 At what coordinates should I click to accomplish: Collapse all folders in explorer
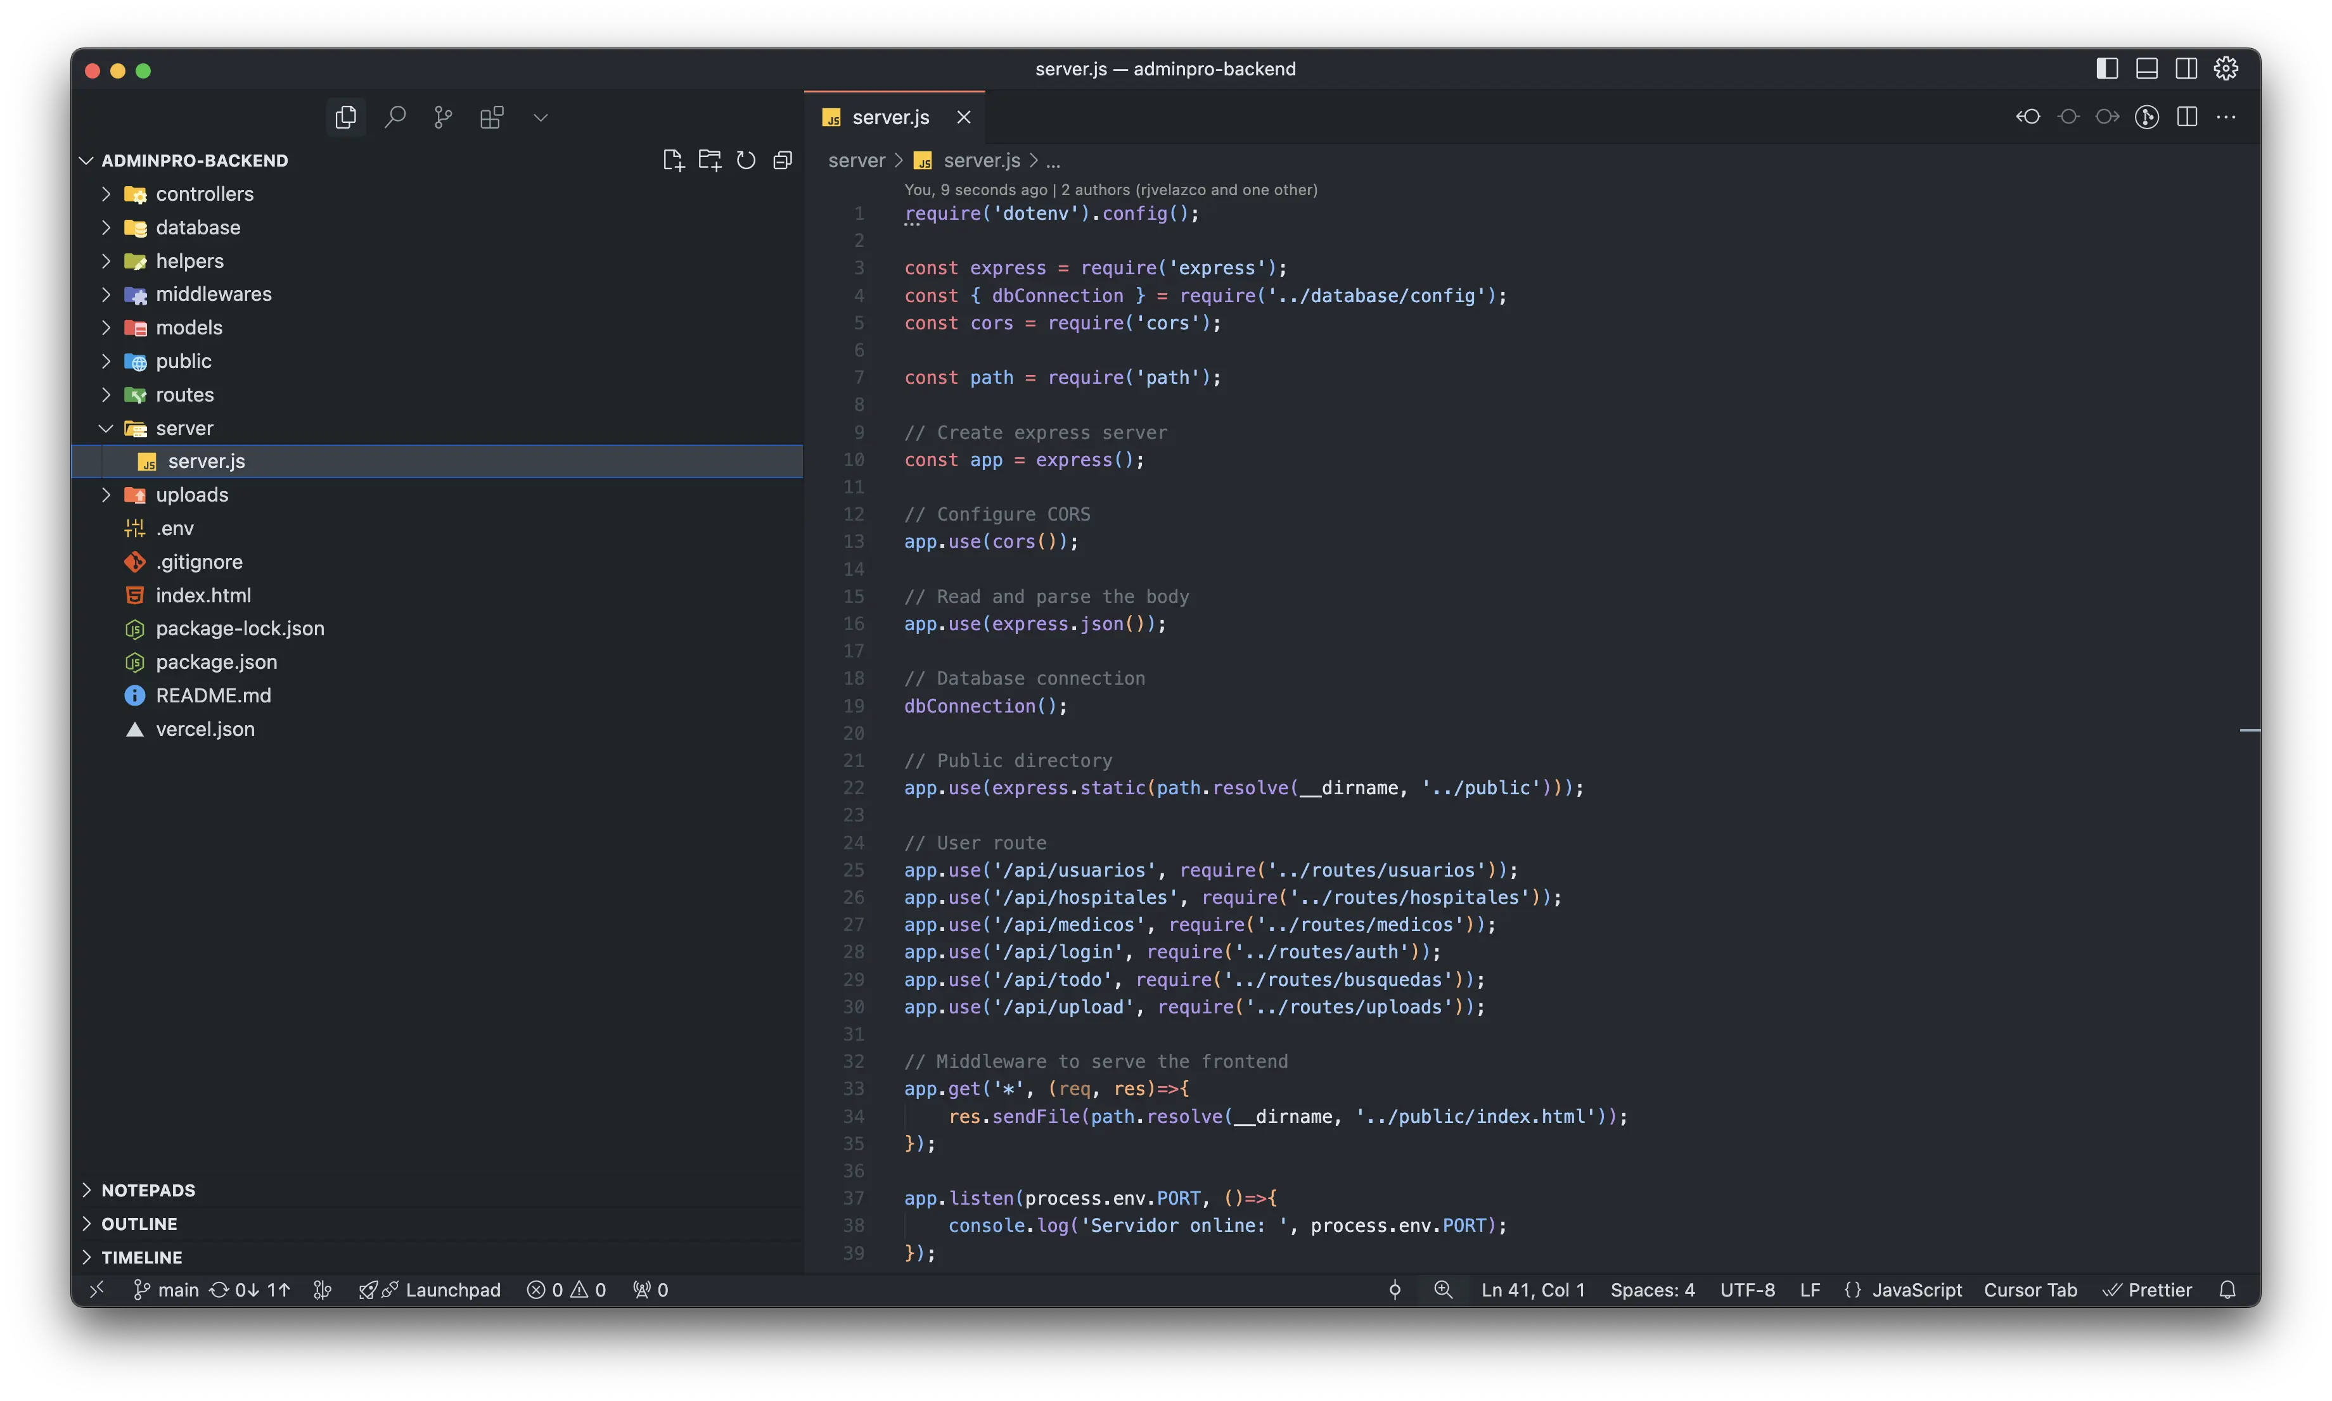[782, 160]
